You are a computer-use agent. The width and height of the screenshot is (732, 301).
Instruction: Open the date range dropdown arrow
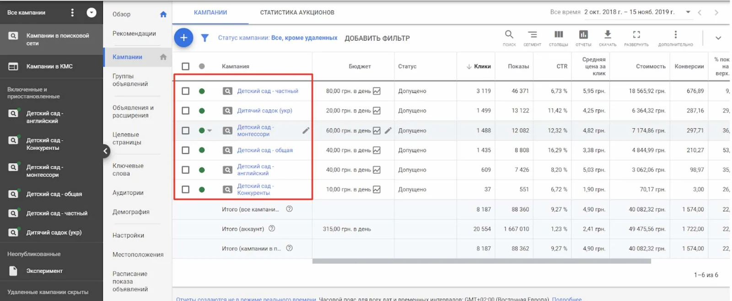tap(688, 12)
